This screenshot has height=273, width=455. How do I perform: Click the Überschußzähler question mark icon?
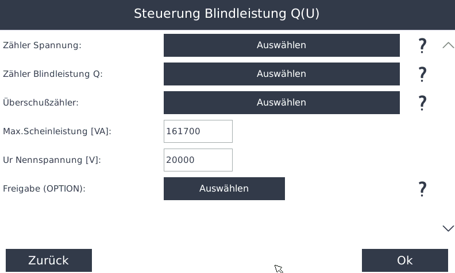click(x=422, y=103)
